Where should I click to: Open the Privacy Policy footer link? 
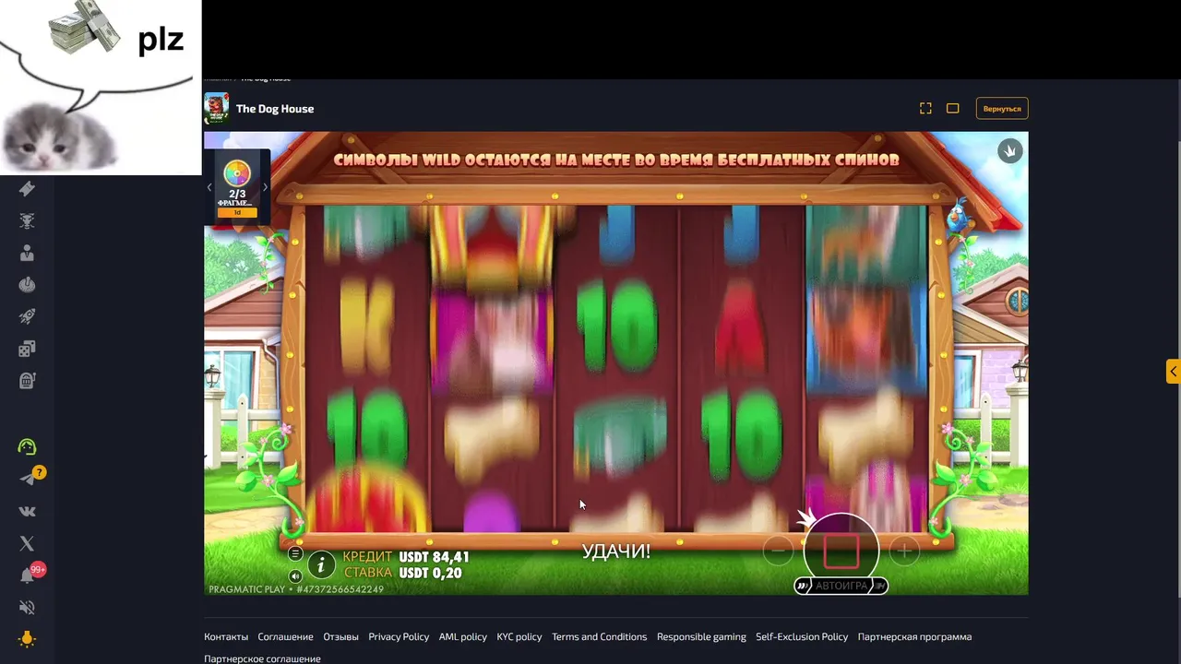click(x=399, y=636)
